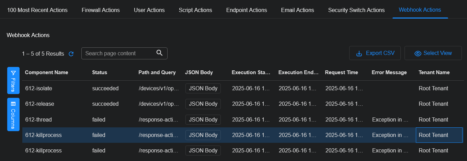Sort by the Component Name column header
Viewport: 467px width, 161px height.
coord(46,72)
